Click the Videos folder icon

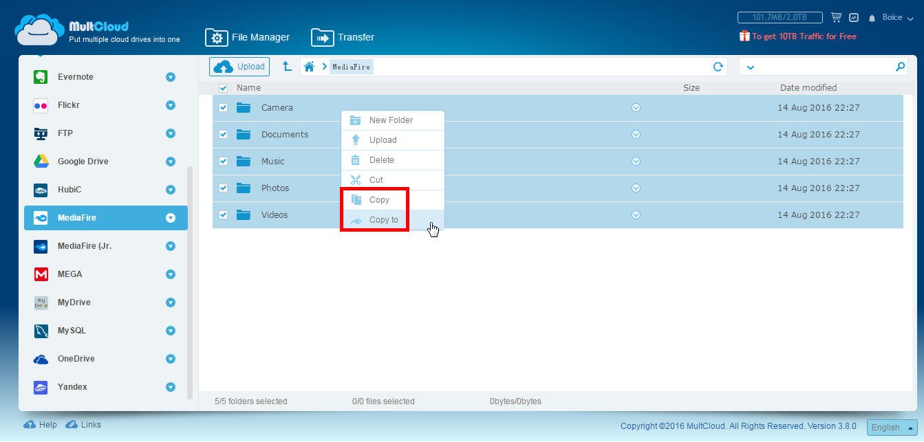244,214
